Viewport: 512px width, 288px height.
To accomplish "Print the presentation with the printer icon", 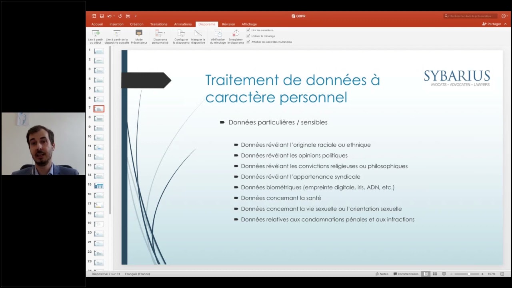I will point(128,16).
